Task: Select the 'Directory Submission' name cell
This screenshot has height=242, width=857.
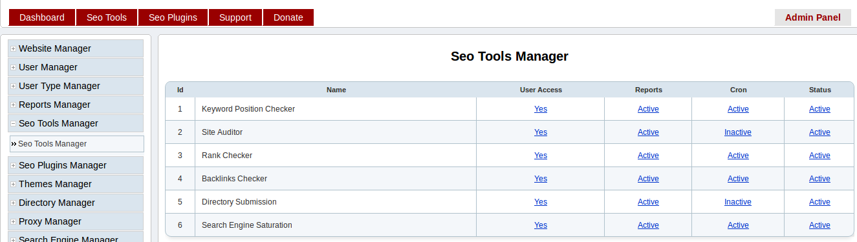Action: [x=336, y=202]
